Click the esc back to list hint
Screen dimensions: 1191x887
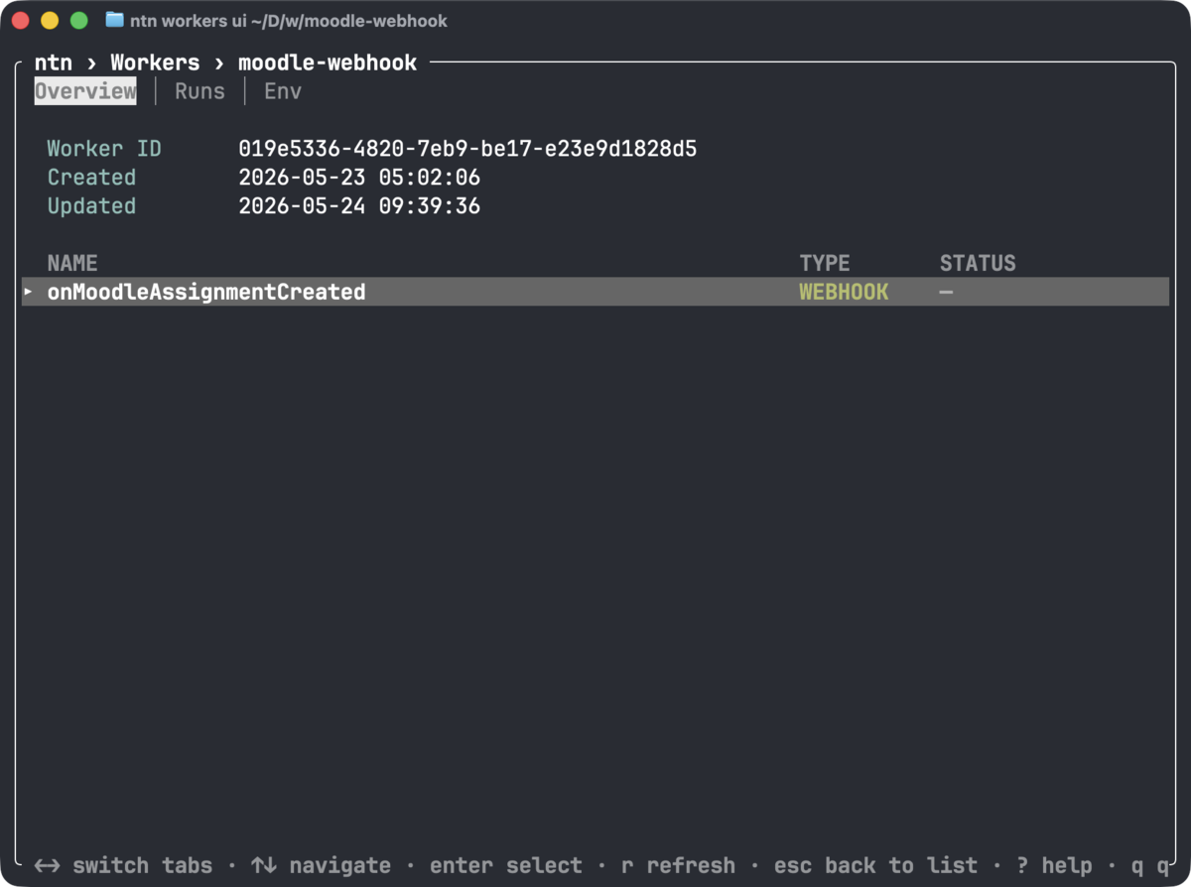coord(875,865)
